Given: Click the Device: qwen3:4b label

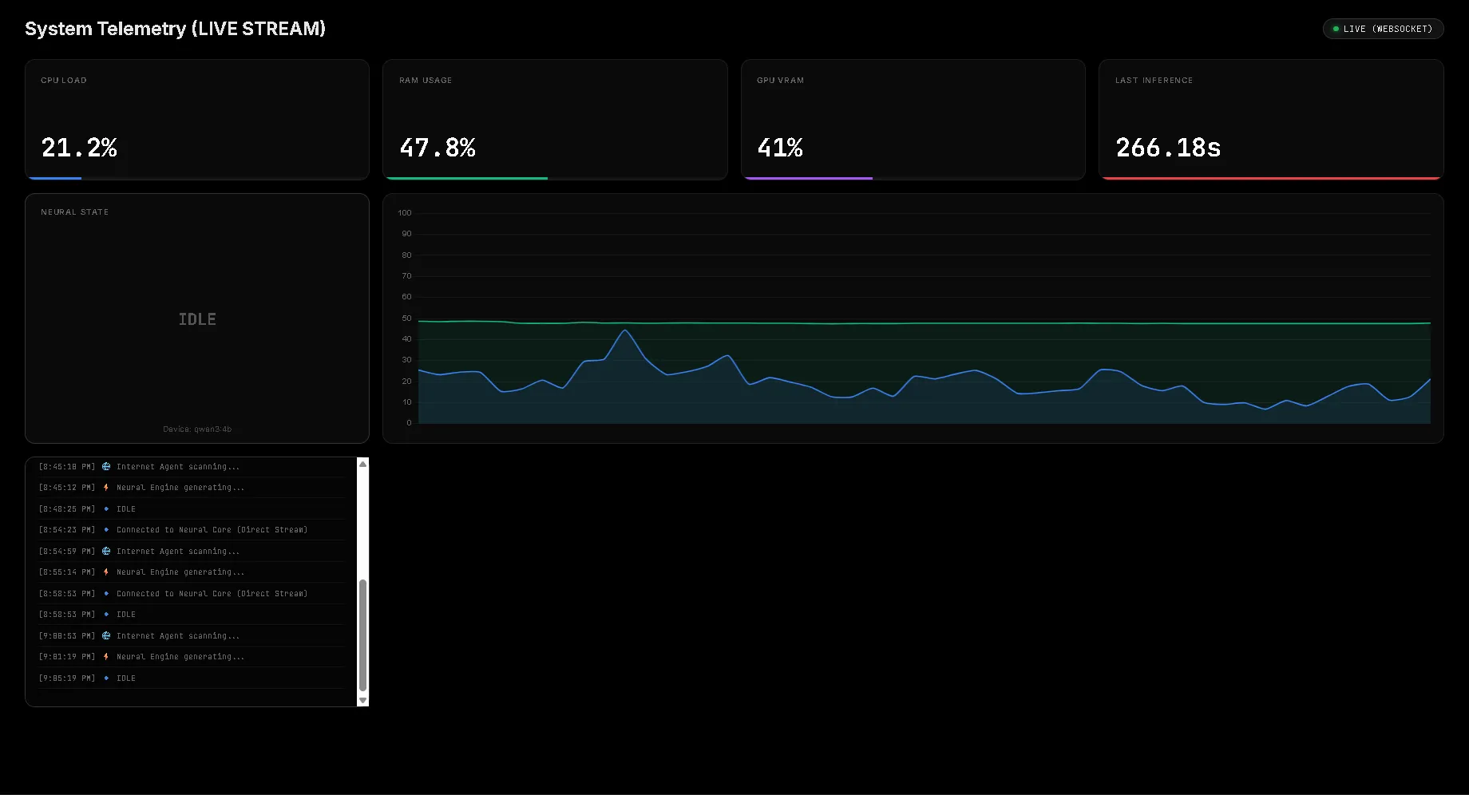Looking at the screenshot, I should pyautogui.click(x=196, y=429).
